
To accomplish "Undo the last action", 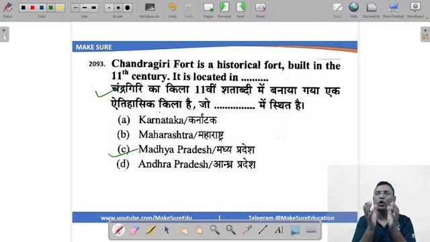I will 173,10.
